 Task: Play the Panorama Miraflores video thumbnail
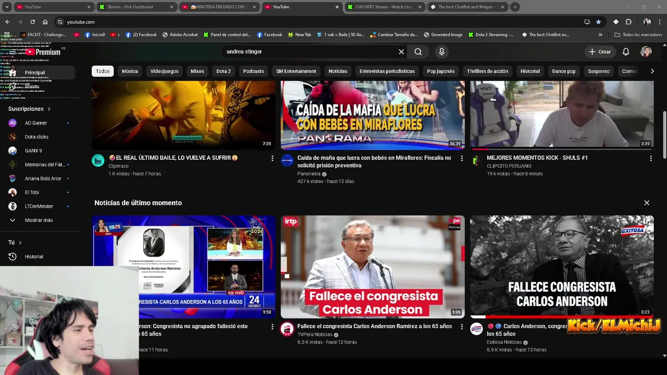[373, 115]
